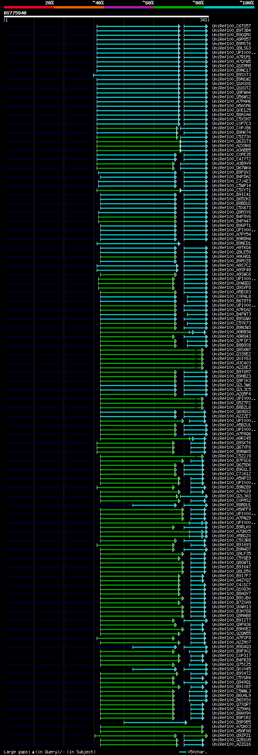This screenshot has height=755, width=258.
Task: Select the query name AV775940
Action: point(15,13)
